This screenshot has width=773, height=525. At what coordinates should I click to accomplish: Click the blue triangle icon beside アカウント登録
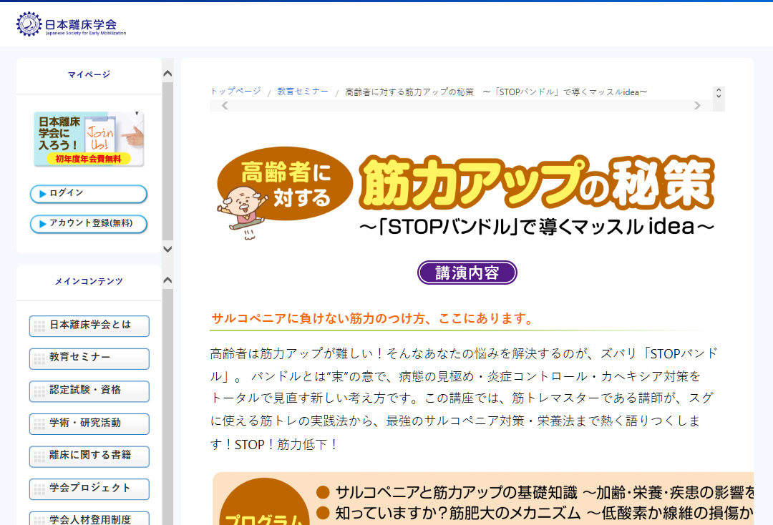click(43, 224)
